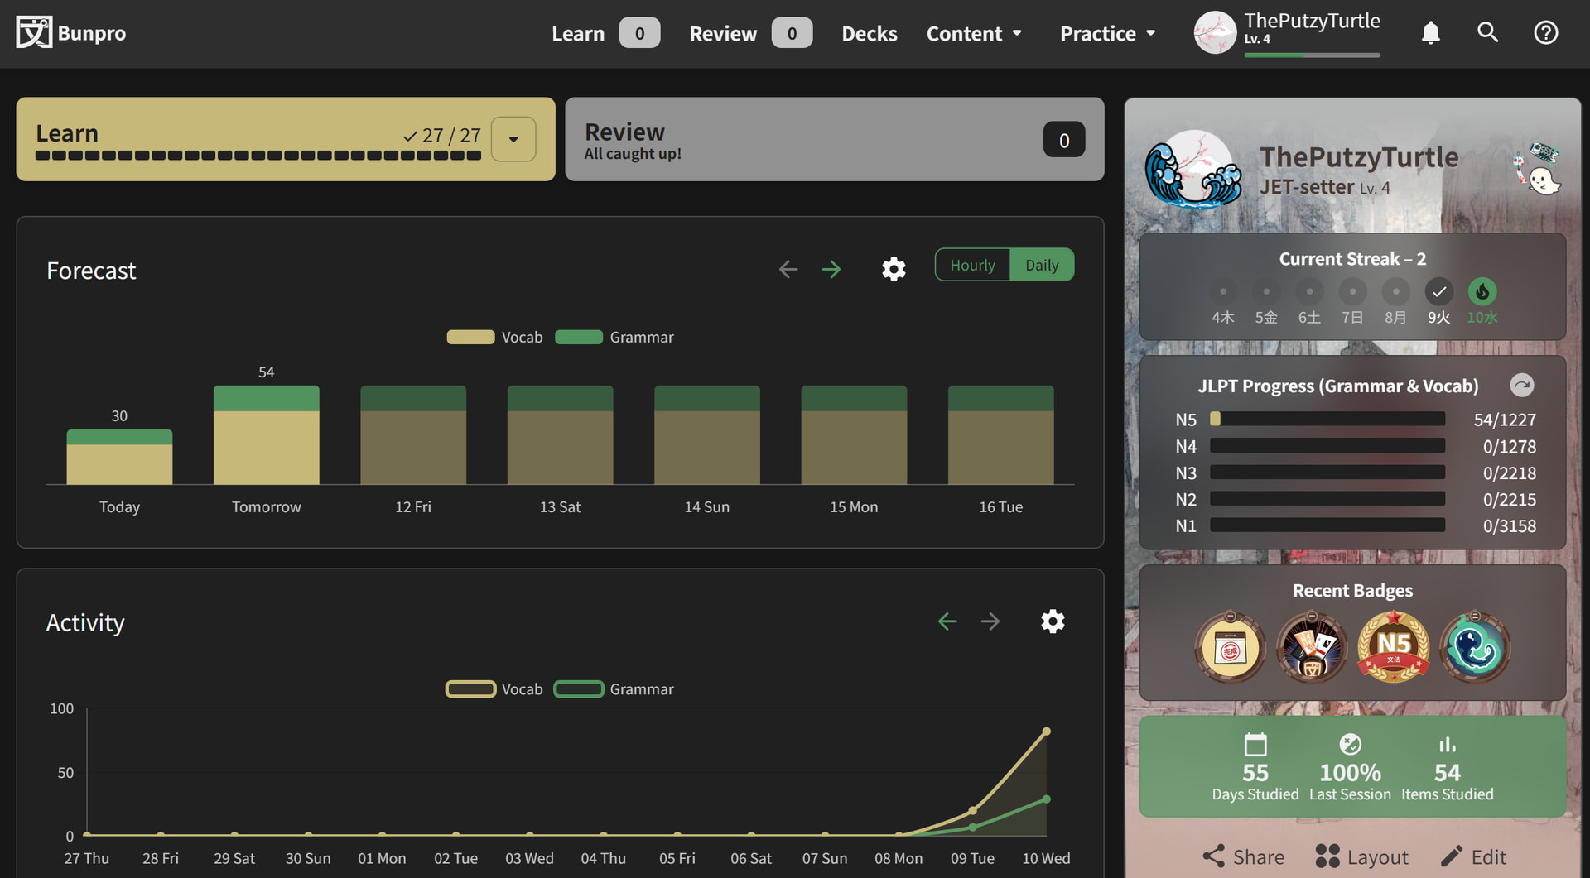Click the checkmark streak day 9火
The height and width of the screenshot is (878, 1590).
coord(1439,291)
